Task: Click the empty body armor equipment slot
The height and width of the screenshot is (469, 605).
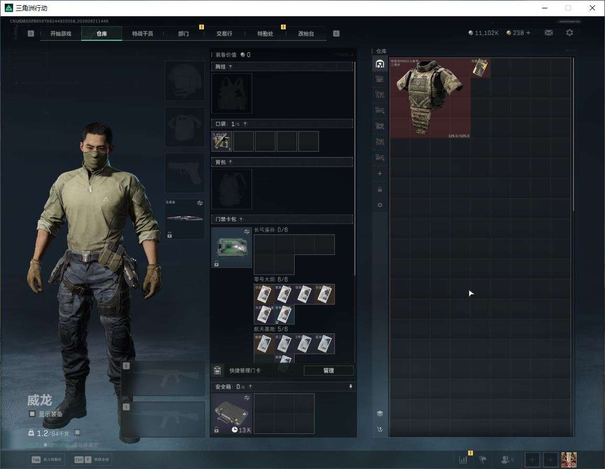Action: tap(185, 127)
